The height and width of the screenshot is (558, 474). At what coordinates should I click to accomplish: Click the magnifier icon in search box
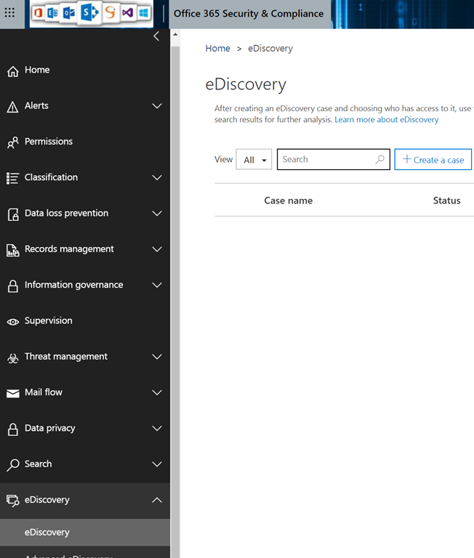point(379,159)
